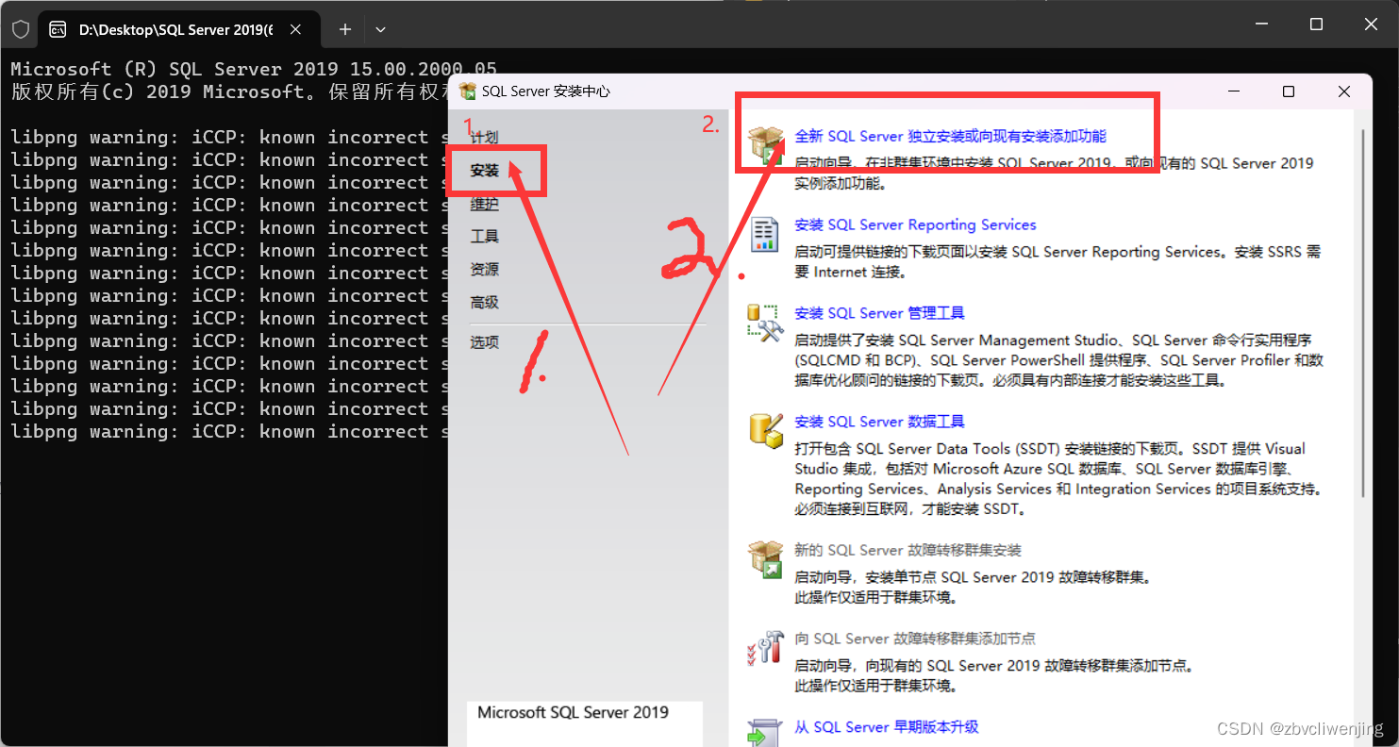Image resolution: width=1399 pixels, height=747 pixels.
Task: Open 全新 SQL Server 独立安装 link
Action: click(x=953, y=136)
